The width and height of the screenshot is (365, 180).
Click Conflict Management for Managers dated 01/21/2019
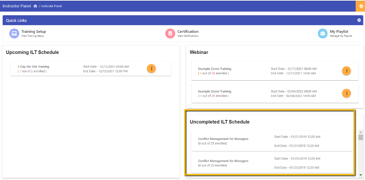click(223, 139)
